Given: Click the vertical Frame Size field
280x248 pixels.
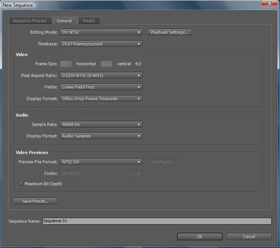Looking at the screenshot, I should click(106, 64).
